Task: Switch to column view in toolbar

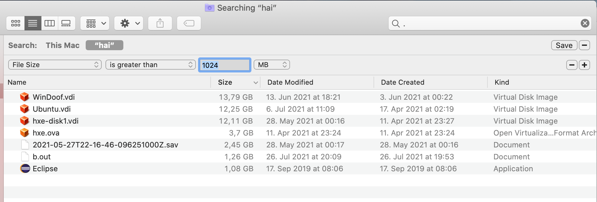Action: [50, 23]
